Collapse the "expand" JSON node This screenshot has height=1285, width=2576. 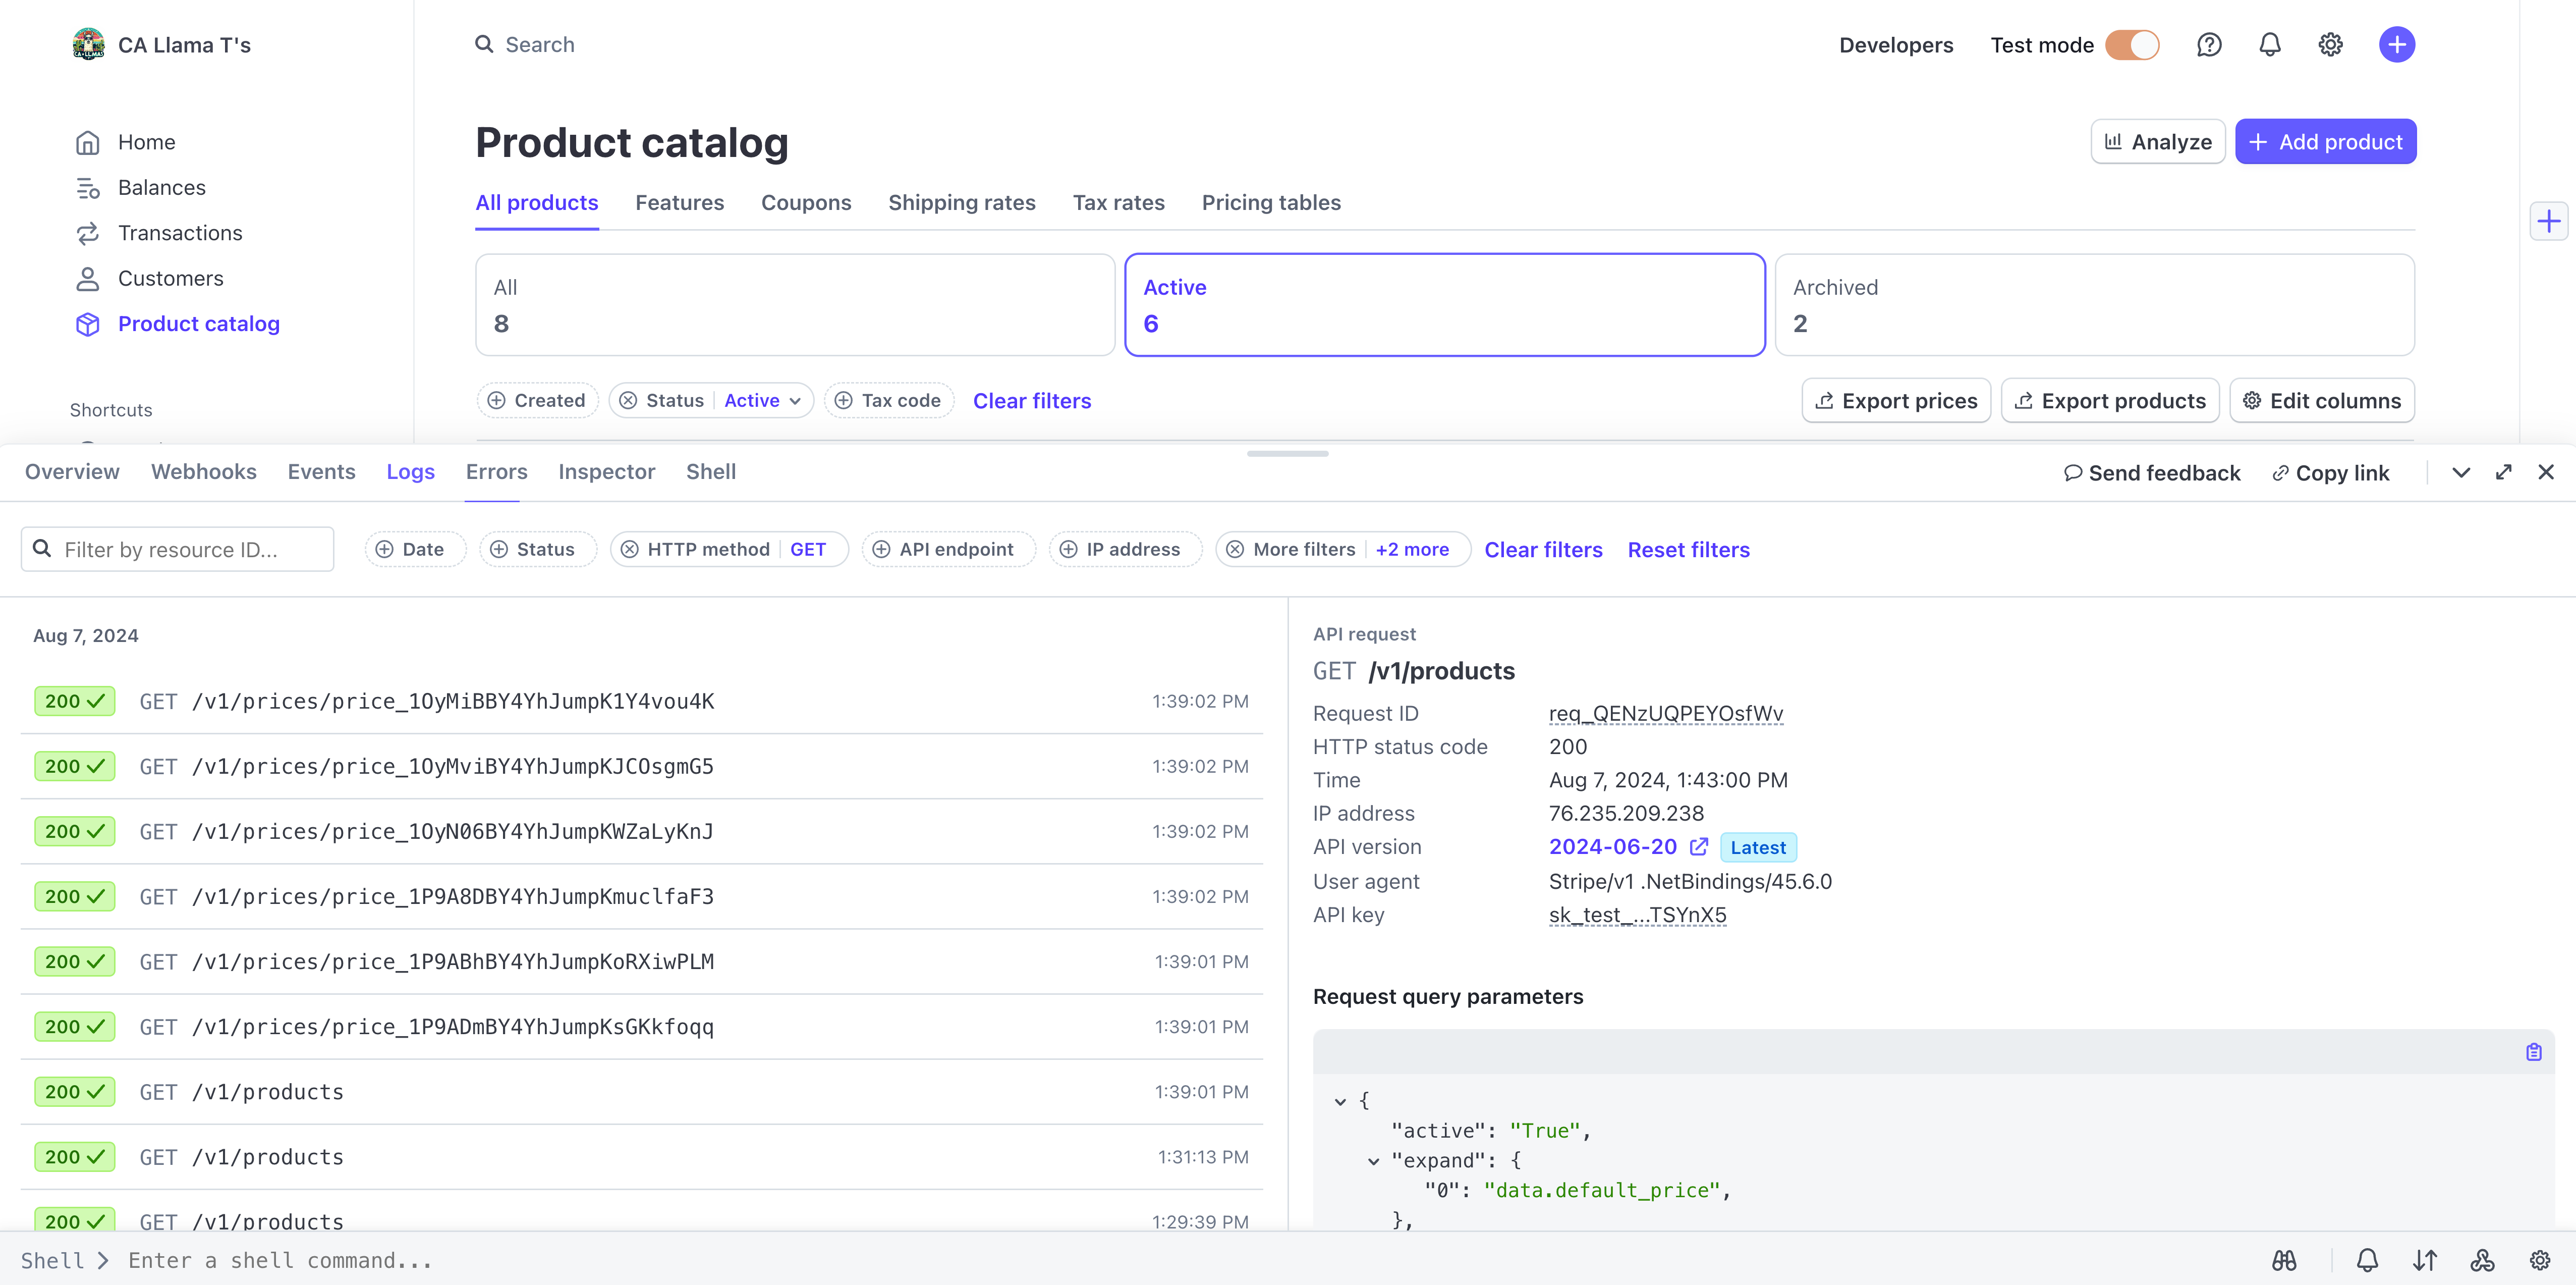(x=1373, y=1161)
